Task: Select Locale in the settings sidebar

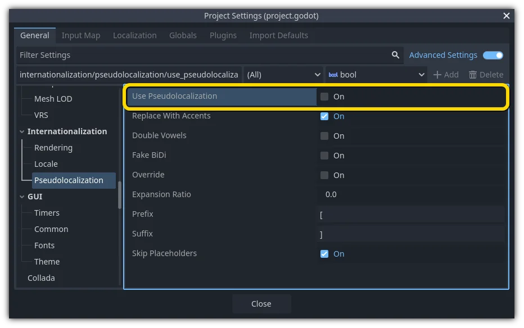Action: click(46, 163)
